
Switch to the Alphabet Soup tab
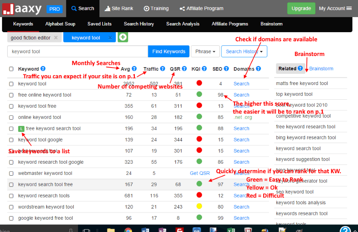(60, 24)
